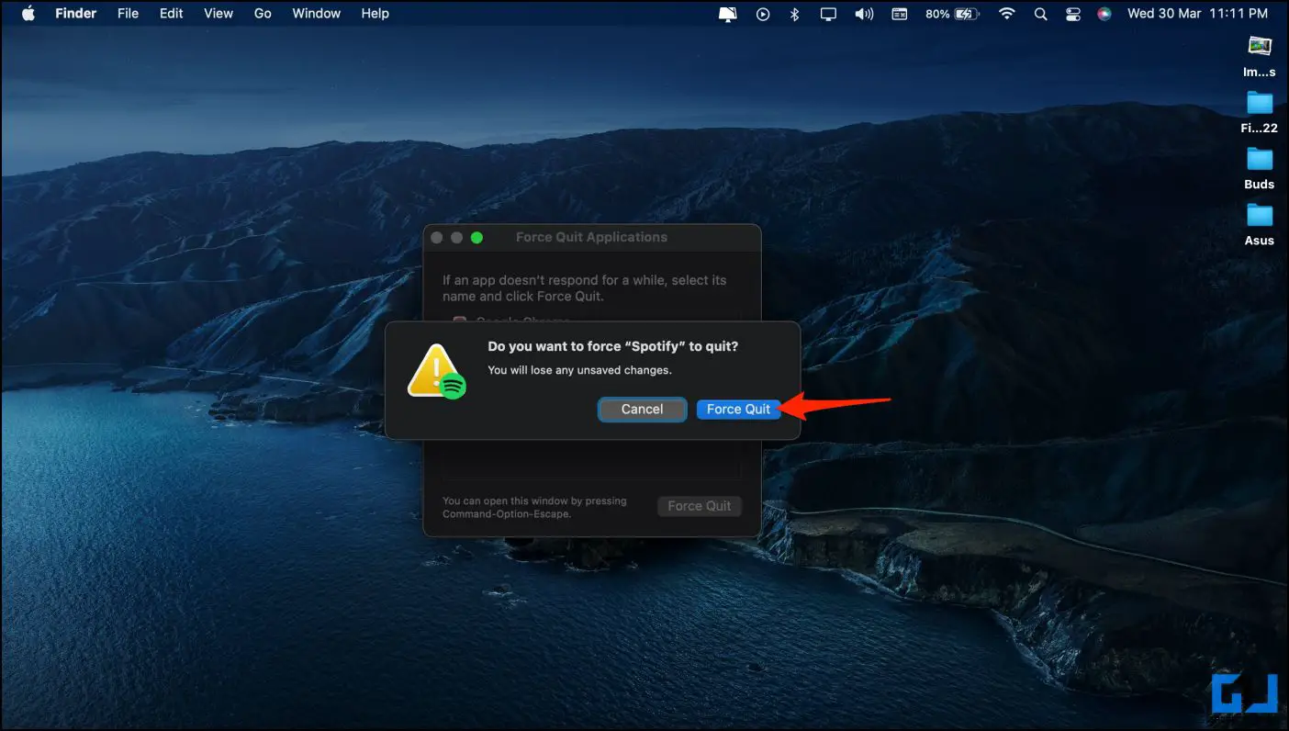Open Screen Mirroring display menu

tap(829, 14)
